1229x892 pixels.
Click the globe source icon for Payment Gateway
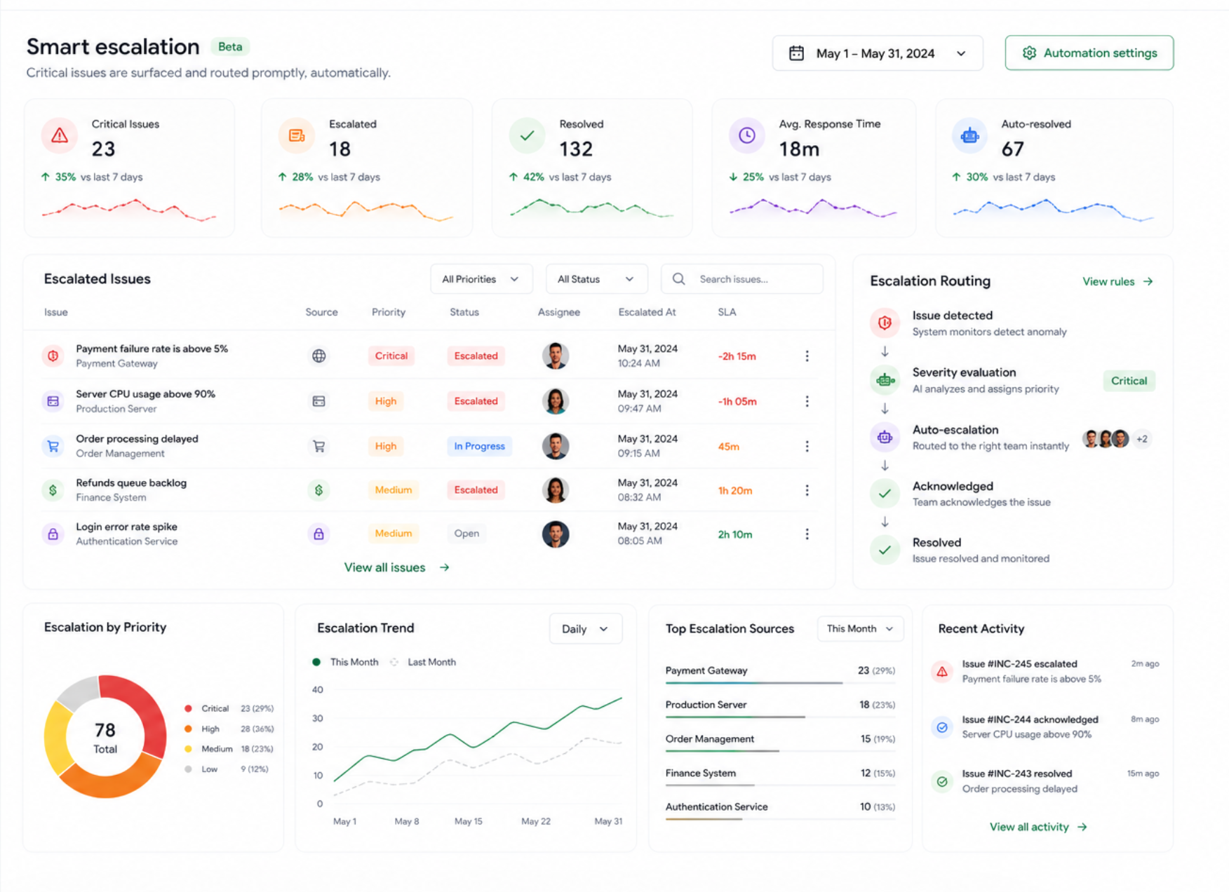pyautogui.click(x=318, y=356)
